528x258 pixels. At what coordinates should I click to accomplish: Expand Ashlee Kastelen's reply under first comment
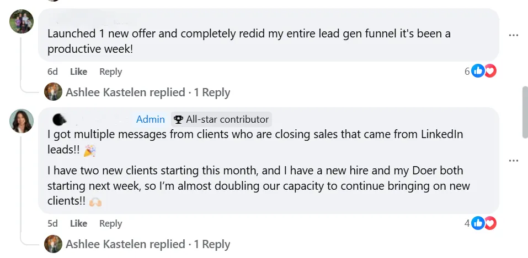tap(148, 92)
